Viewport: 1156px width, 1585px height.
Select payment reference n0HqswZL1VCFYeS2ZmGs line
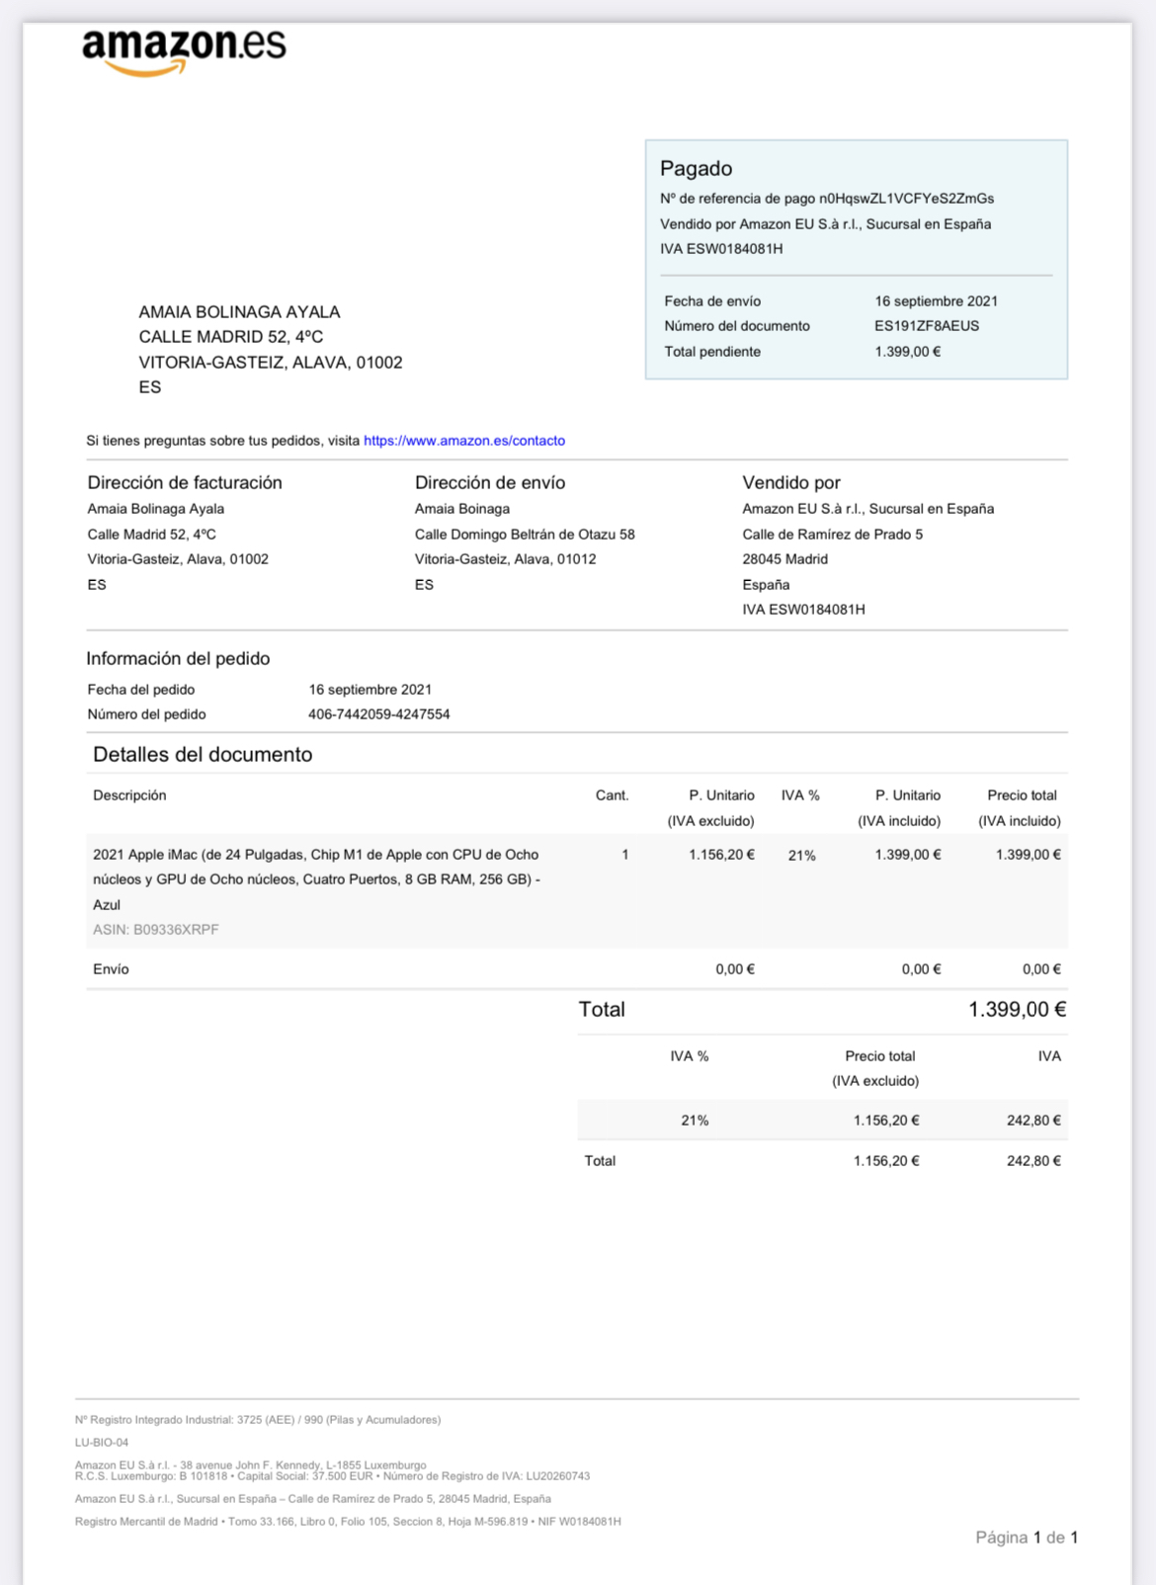click(x=827, y=199)
